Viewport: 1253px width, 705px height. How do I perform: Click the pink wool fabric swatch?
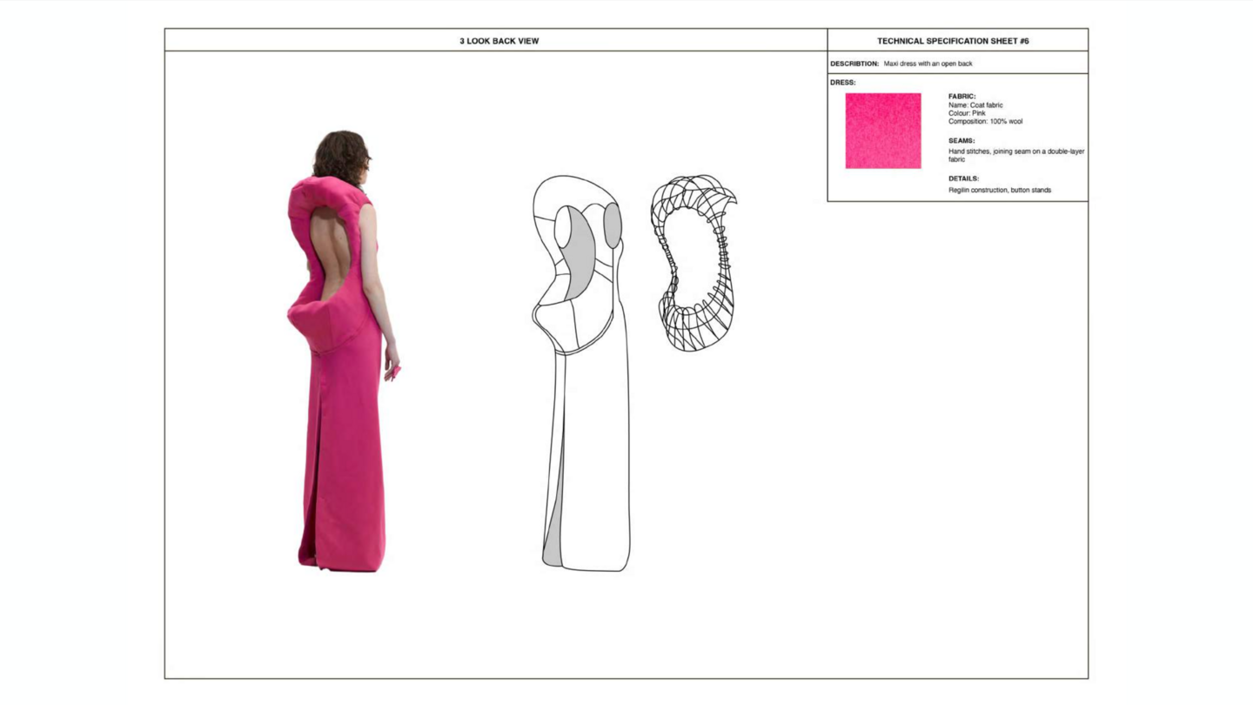click(x=883, y=131)
